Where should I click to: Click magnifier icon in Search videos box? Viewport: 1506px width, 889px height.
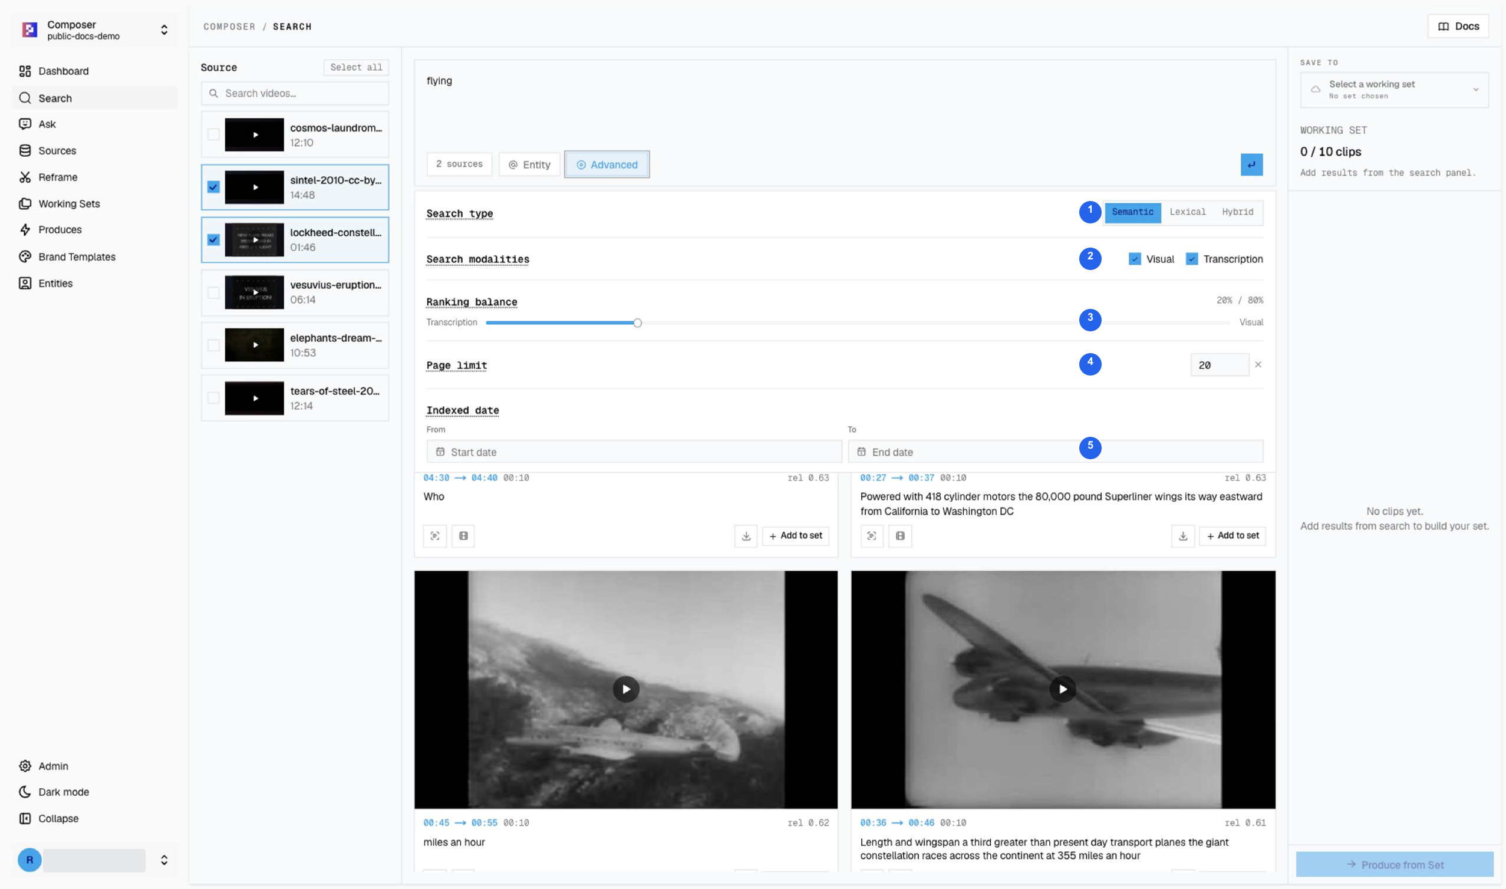tap(213, 94)
